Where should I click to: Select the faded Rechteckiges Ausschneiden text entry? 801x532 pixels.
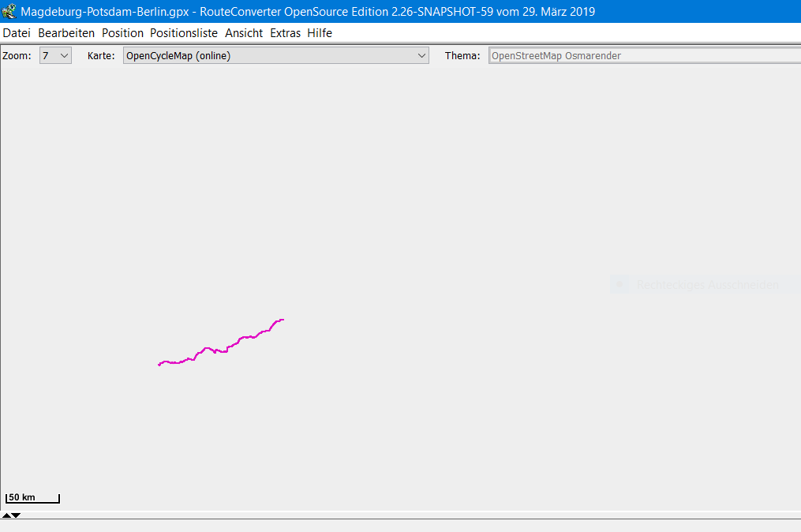(x=707, y=285)
